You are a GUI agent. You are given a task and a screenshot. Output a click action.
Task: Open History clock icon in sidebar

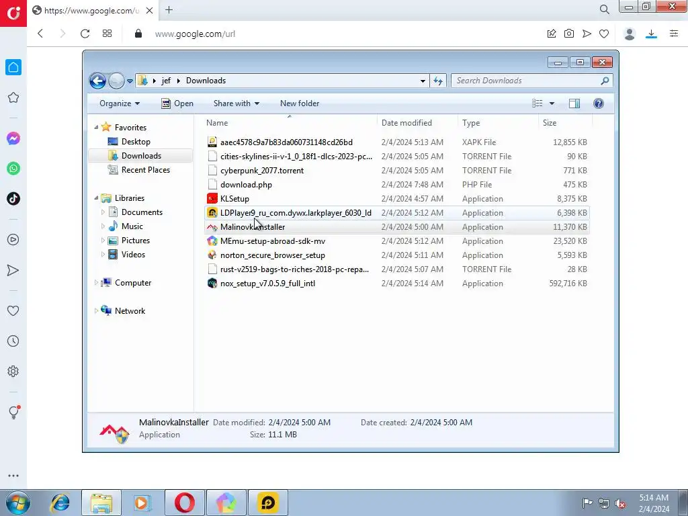13,341
